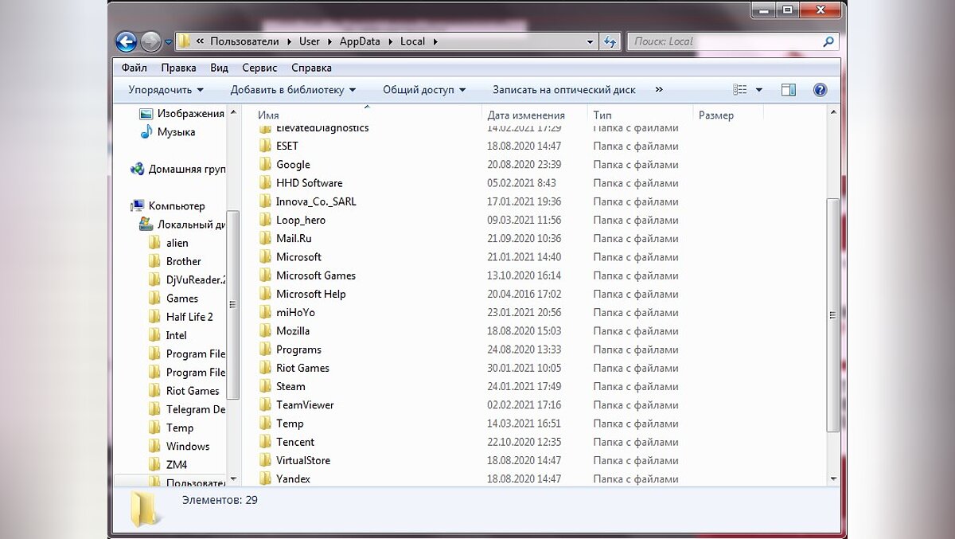Click the Локальный диск drive icon
Image resolution: width=955 pixels, height=539 pixels.
pos(146,225)
